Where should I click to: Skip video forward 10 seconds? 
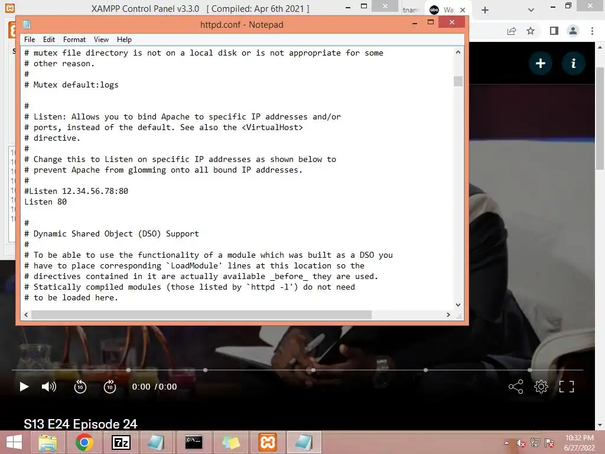click(x=110, y=387)
